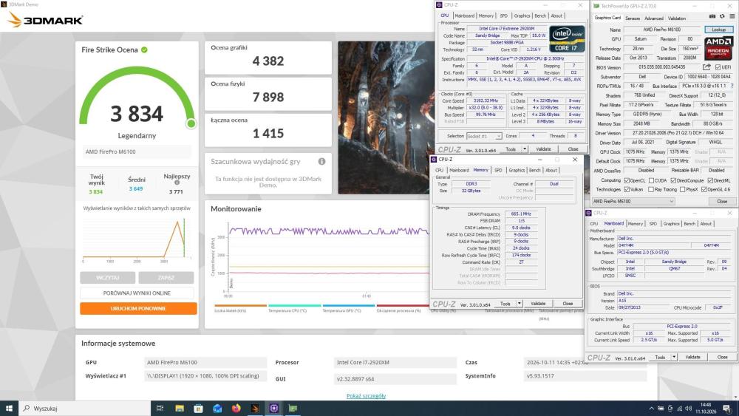
Task: Click the info icon under Najlepszy
Action: coord(177,183)
